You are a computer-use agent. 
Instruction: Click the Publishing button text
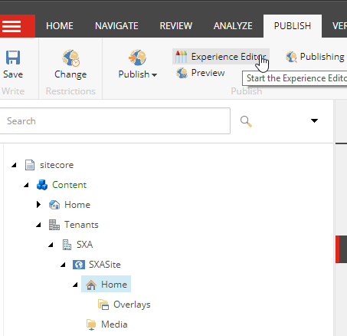[322, 57]
